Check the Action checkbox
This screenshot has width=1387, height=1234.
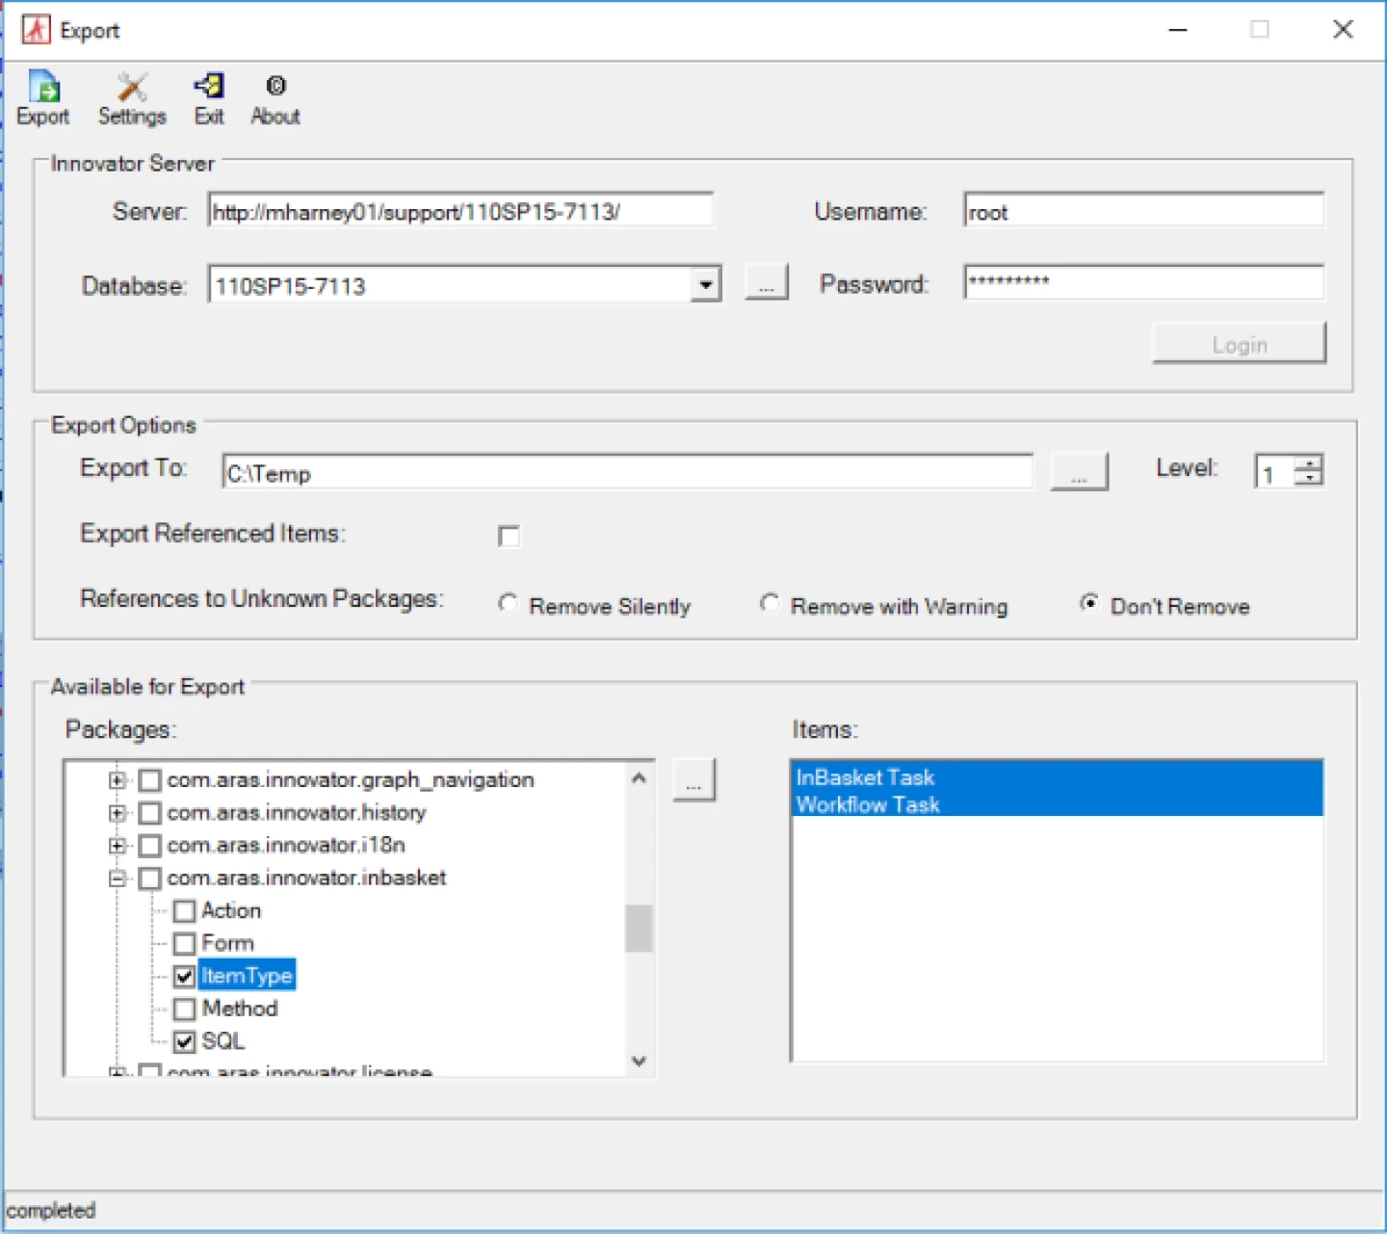(x=184, y=910)
